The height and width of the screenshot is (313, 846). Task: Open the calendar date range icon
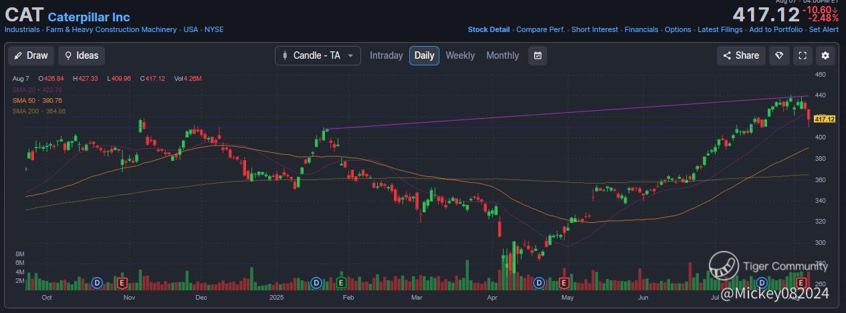[537, 55]
